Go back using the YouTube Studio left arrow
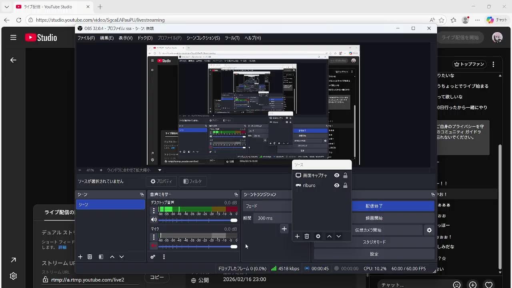Image resolution: width=512 pixels, height=288 pixels. point(13,60)
